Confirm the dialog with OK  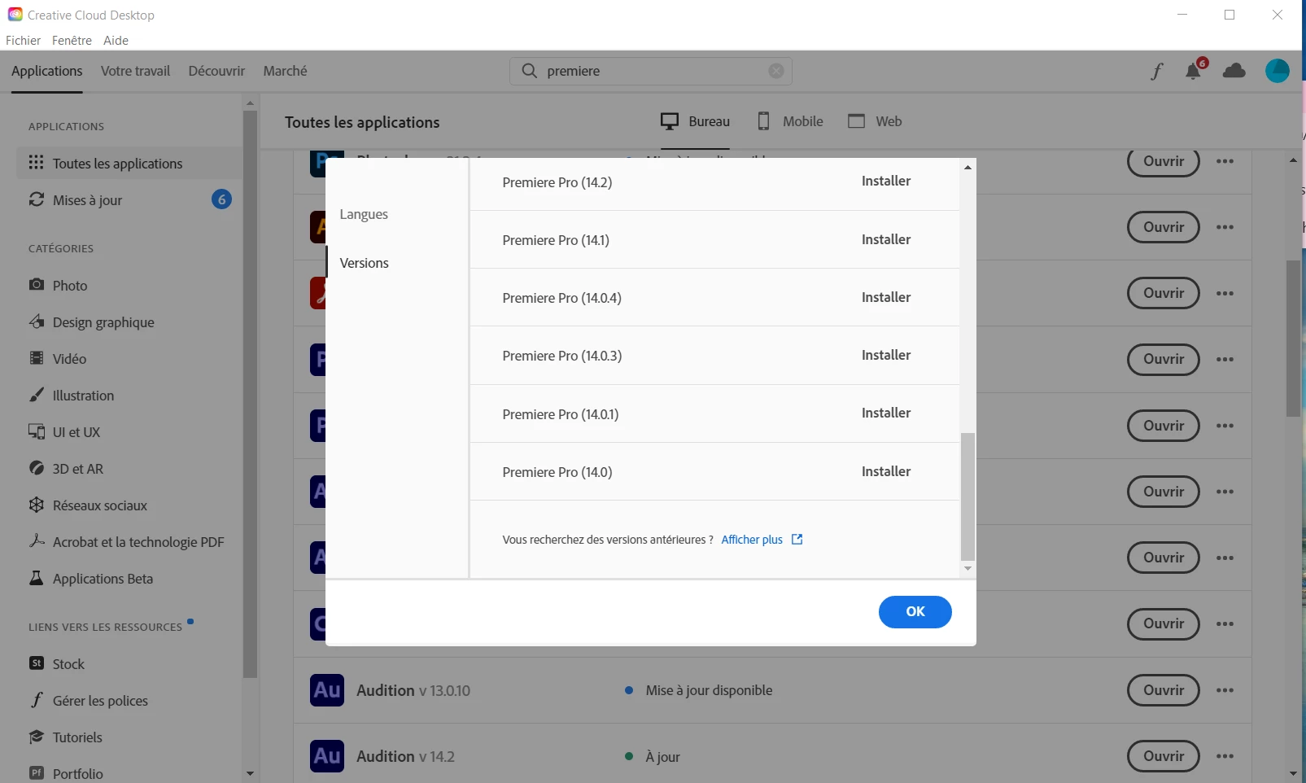[915, 612]
